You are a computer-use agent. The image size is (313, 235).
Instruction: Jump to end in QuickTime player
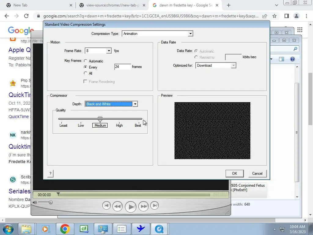click(154, 205)
